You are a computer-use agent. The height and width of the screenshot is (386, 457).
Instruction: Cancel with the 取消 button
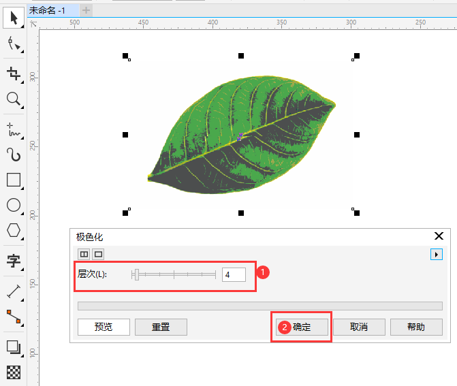(359, 327)
